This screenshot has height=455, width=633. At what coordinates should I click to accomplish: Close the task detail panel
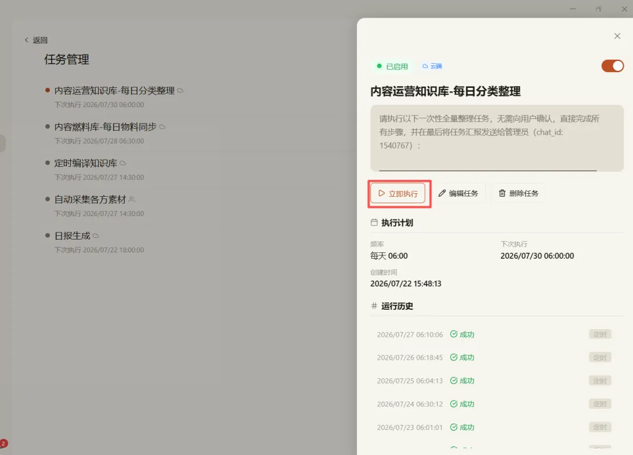[x=617, y=36]
